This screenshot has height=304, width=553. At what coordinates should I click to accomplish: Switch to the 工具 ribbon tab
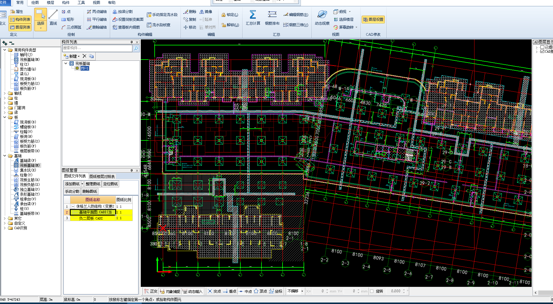tap(81, 3)
